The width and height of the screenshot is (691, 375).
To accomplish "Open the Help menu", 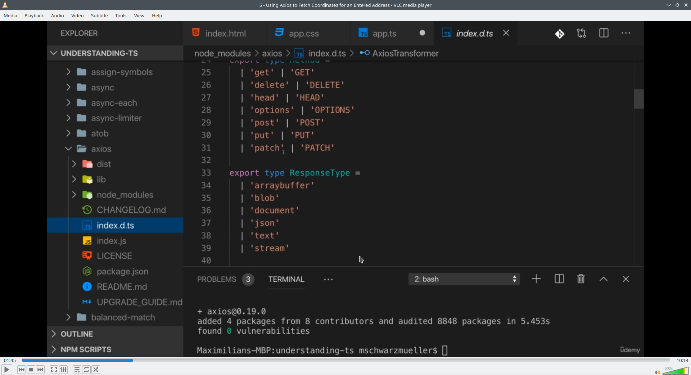I will 157,15.
